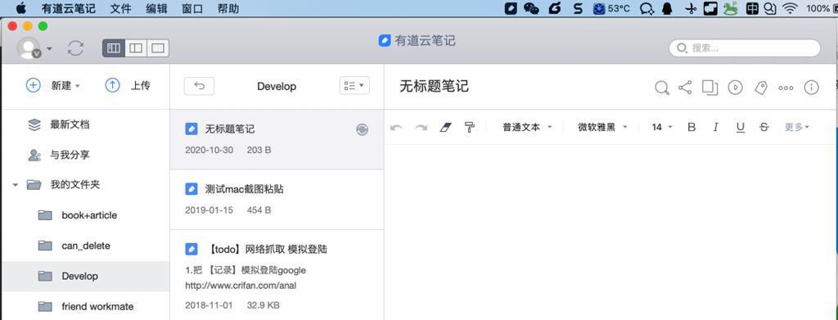Show note info icon

pyautogui.click(x=811, y=88)
